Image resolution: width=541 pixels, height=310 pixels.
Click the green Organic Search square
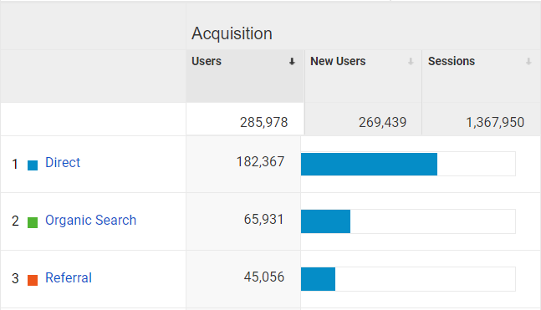point(33,223)
